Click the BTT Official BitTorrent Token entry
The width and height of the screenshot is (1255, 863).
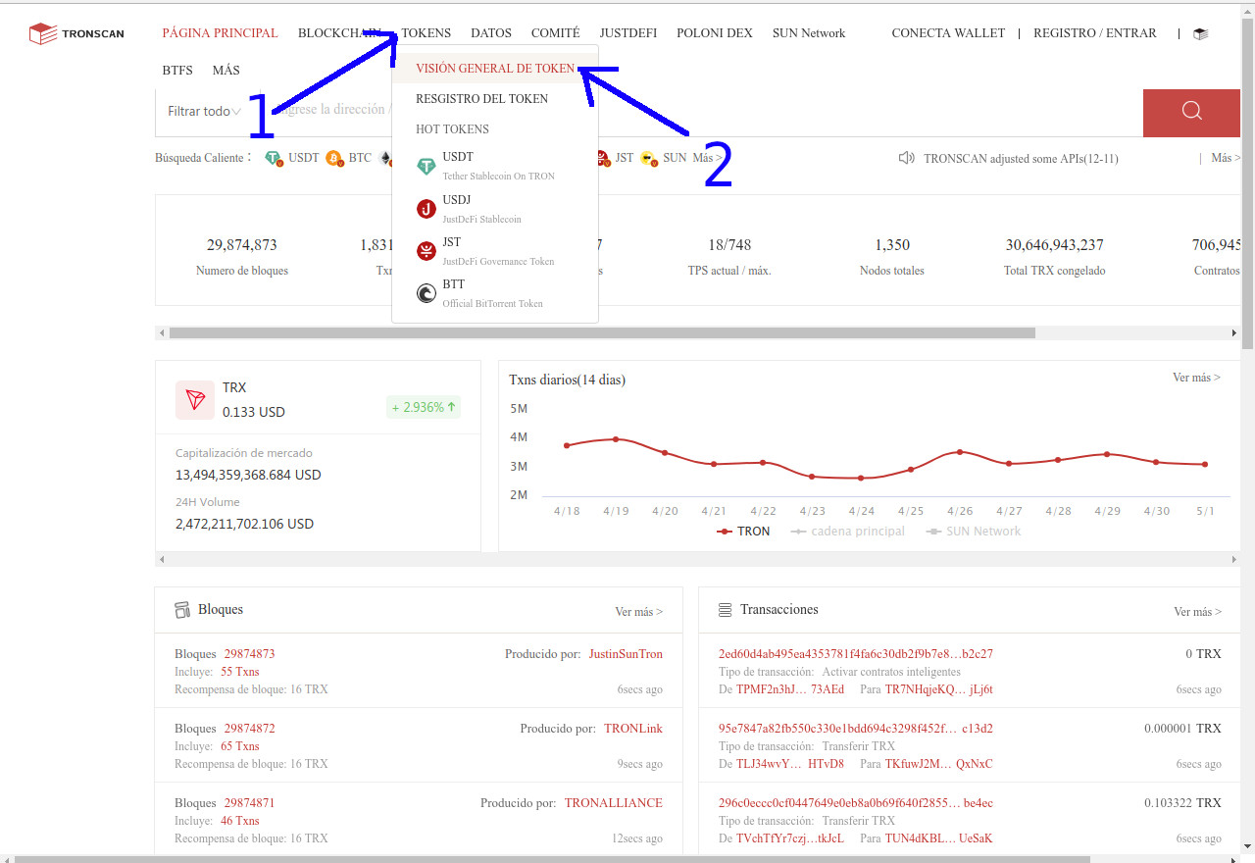pyautogui.click(x=495, y=293)
